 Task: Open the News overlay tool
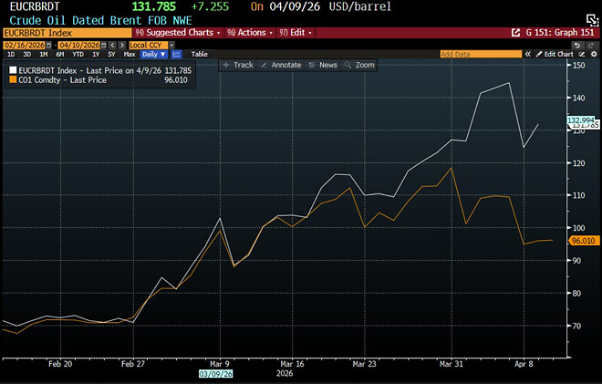322,66
